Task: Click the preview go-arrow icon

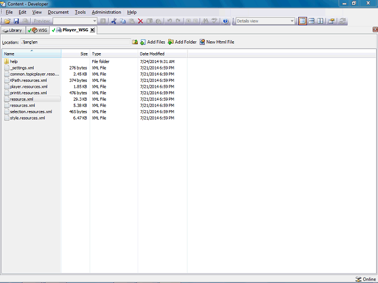Action: (x=103, y=21)
